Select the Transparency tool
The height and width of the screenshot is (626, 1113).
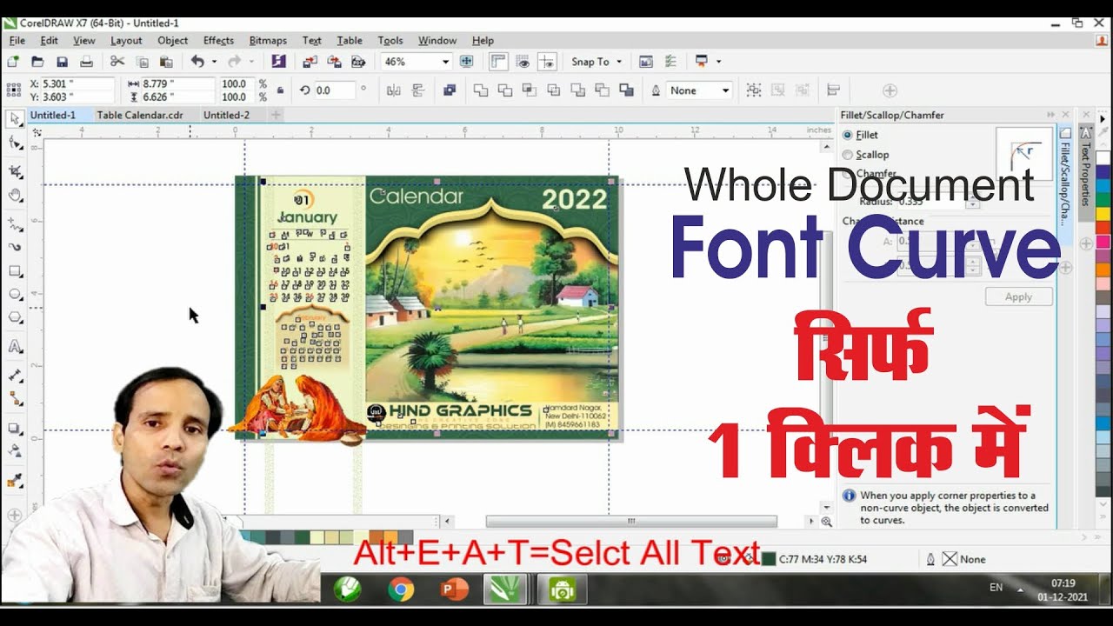click(x=15, y=452)
